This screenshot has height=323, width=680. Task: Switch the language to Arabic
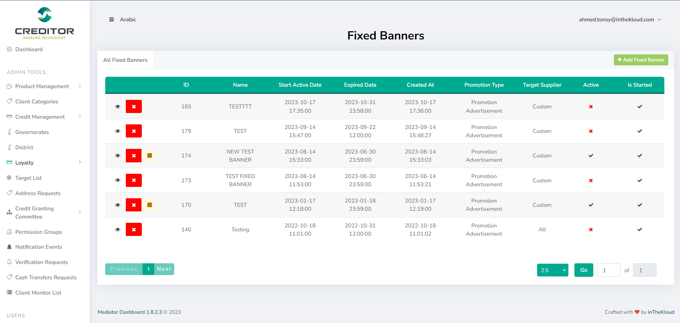(x=128, y=20)
